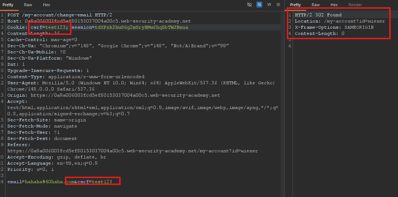Image resolution: width=398 pixels, height=197 pixels.
Task: Click the POST /my-account/change-email request line
Action: [59, 15]
